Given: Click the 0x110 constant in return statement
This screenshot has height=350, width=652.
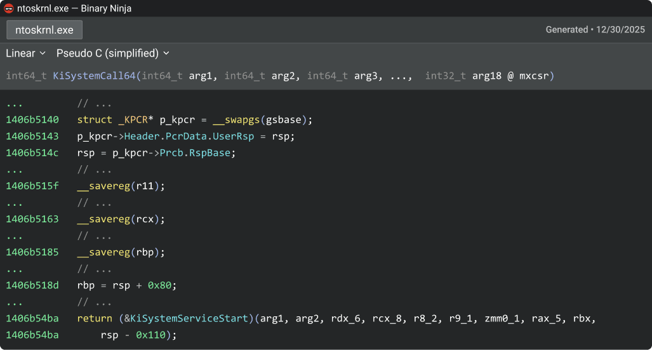Looking at the screenshot, I should 150,335.
